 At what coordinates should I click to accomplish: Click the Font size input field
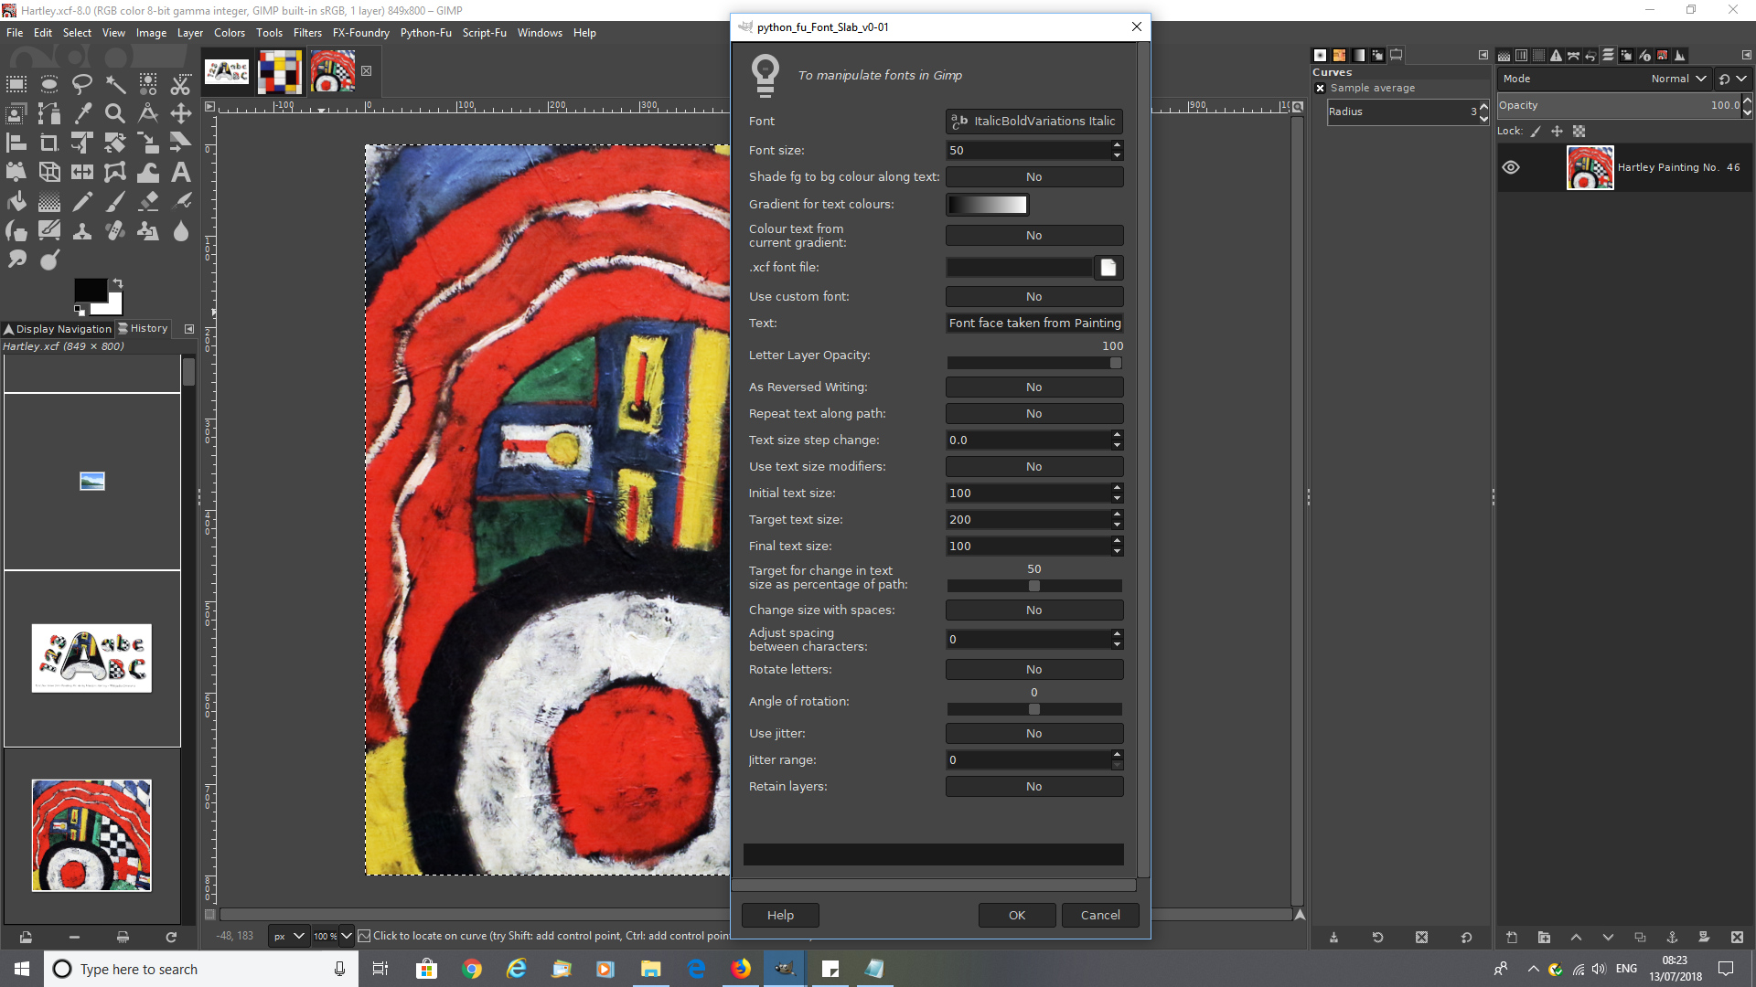point(1028,151)
